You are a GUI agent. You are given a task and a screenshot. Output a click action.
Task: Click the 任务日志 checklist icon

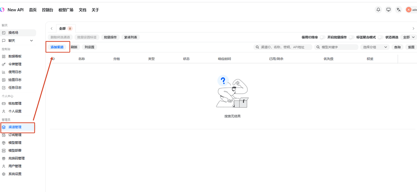(4, 87)
